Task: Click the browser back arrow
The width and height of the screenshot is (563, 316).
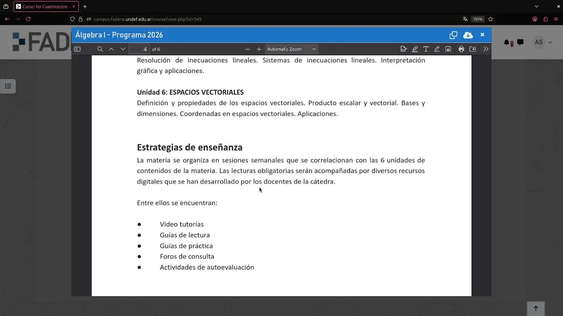Action: click(7, 19)
